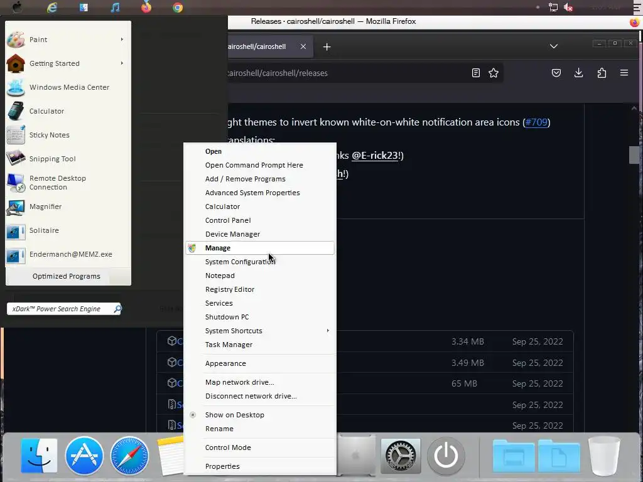
Task: Open Finder in the dock
Action: click(x=39, y=456)
